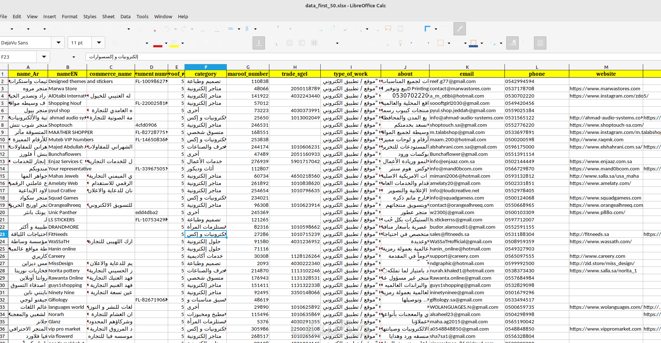Click the Save icon in the toolbar

pyautogui.click(x=36, y=29)
